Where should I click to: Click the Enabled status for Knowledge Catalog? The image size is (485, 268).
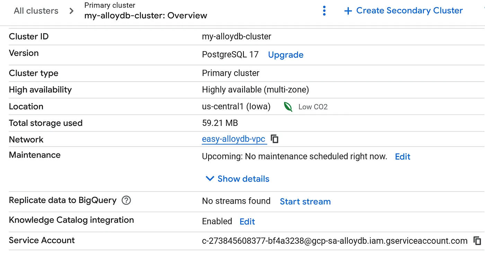point(217,221)
